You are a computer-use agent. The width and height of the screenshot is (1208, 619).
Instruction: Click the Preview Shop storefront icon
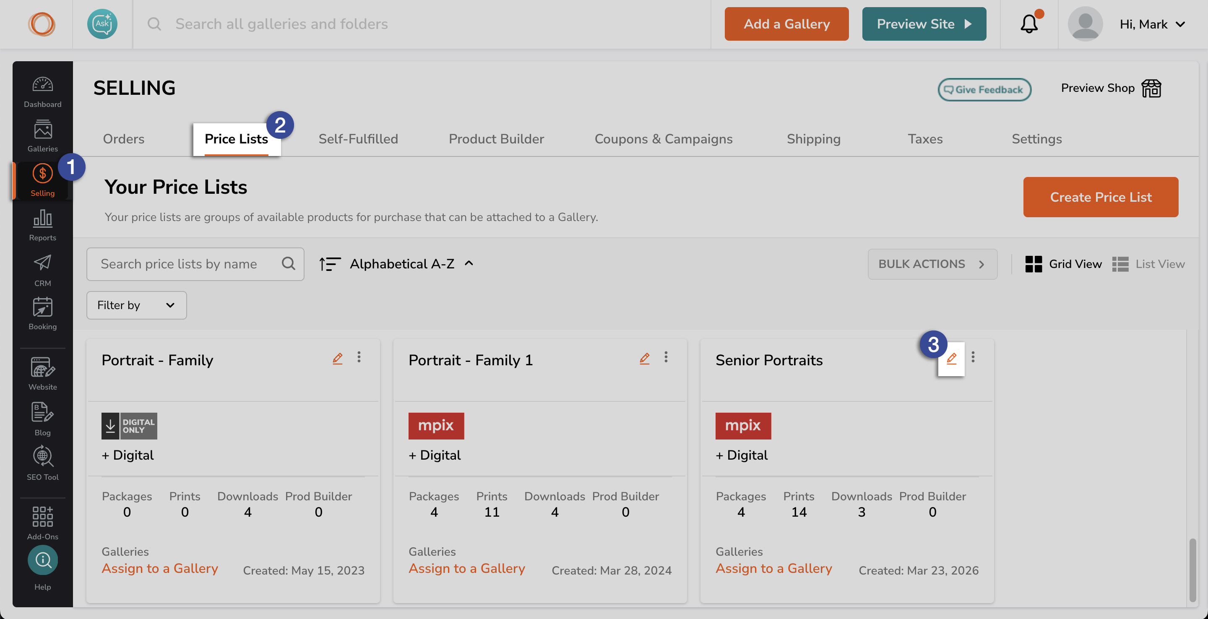click(1151, 88)
